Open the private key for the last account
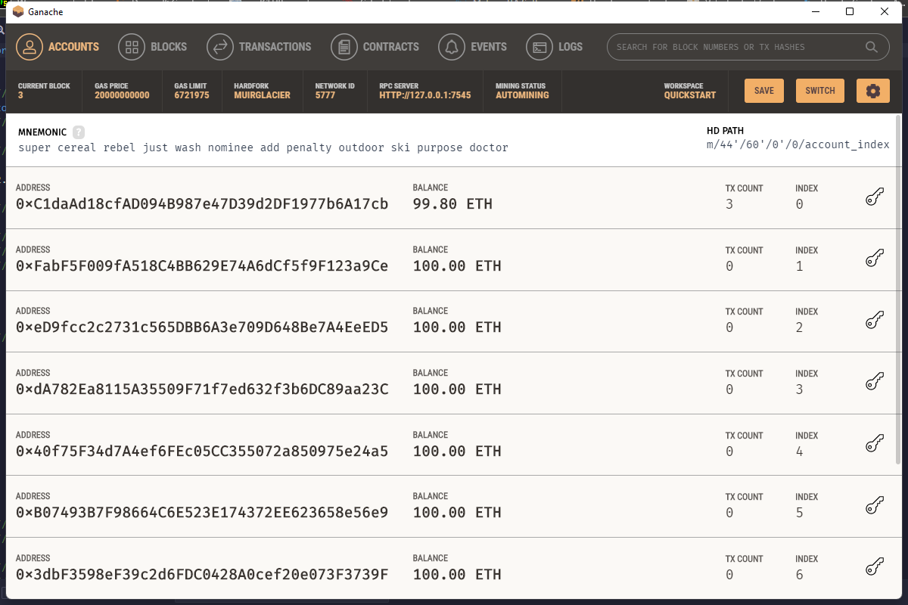This screenshot has width=908, height=605. click(875, 567)
